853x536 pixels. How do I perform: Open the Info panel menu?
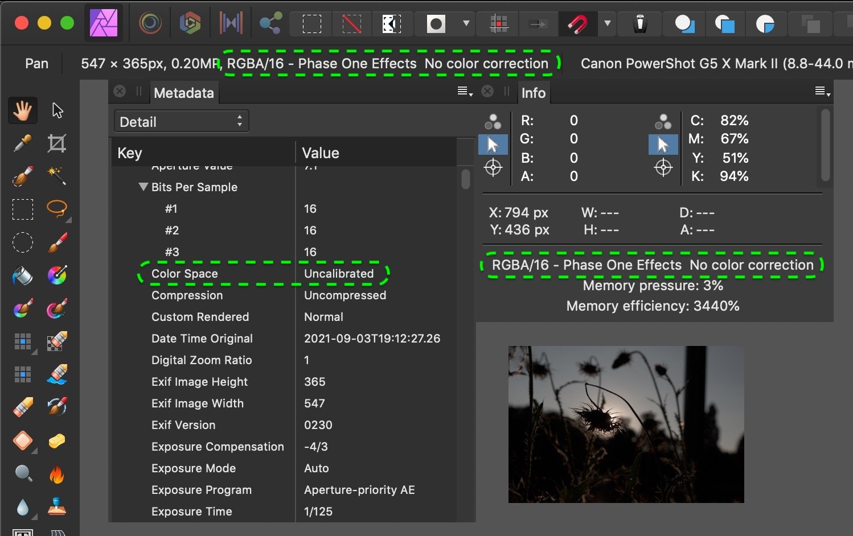pyautogui.click(x=821, y=91)
